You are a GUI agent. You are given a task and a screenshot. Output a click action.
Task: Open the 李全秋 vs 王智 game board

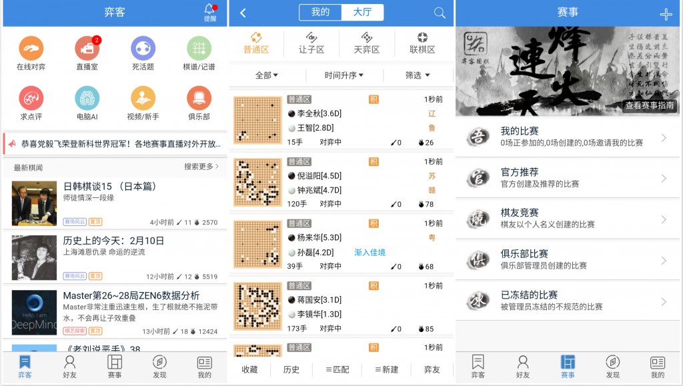tap(258, 120)
